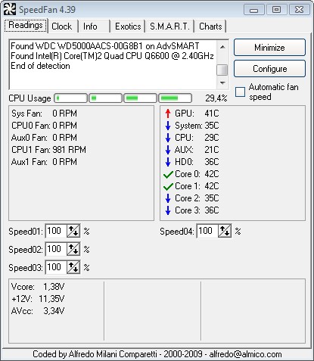Click the Configure button
Viewport: 314px width, 361px height.
coord(269,69)
